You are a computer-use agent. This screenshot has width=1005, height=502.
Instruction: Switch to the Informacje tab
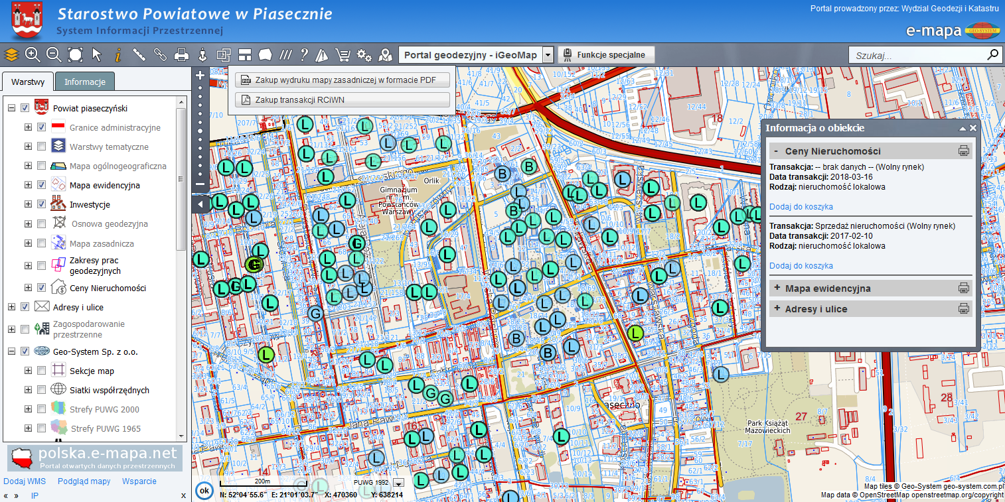coord(85,82)
